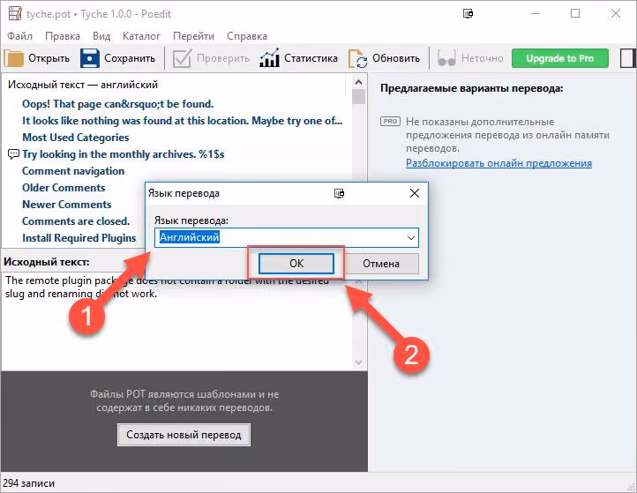Open the Вид menu

[x=101, y=36]
